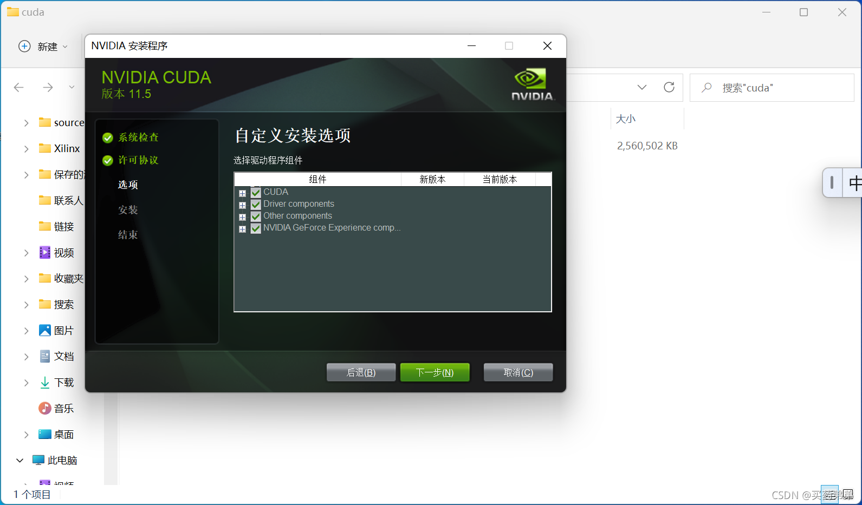Image resolution: width=862 pixels, height=505 pixels.
Task: Click the 音乐 music icon in sidebar
Action: pyautogui.click(x=45, y=408)
